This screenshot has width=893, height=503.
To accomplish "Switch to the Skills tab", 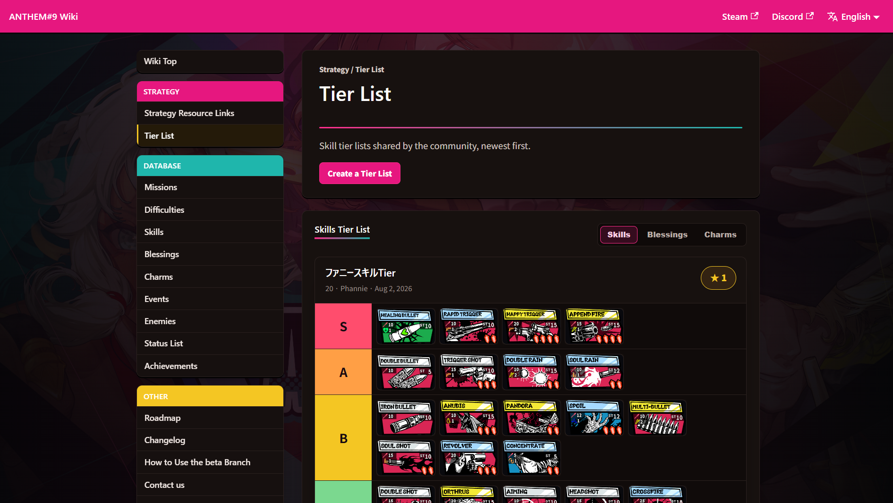I will tap(619, 235).
